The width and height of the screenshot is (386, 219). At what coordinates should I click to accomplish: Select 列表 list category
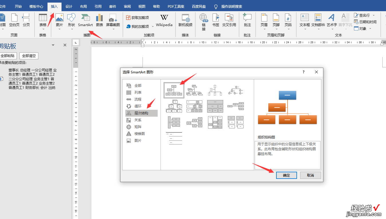tap(141, 92)
